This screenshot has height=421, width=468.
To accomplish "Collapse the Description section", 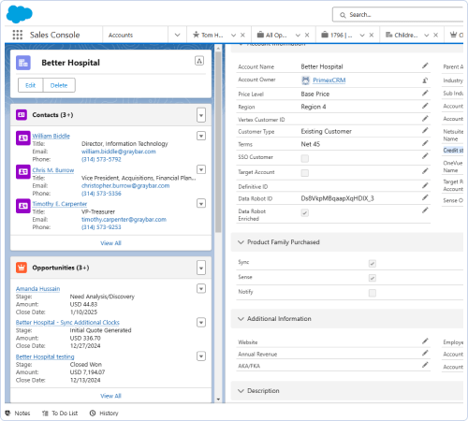I will pyautogui.click(x=241, y=391).
